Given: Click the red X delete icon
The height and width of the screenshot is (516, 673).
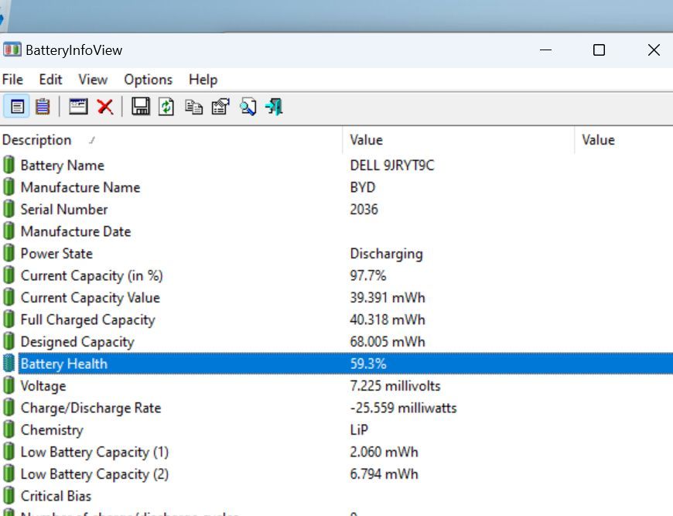Looking at the screenshot, I should [x=105, y=107].
